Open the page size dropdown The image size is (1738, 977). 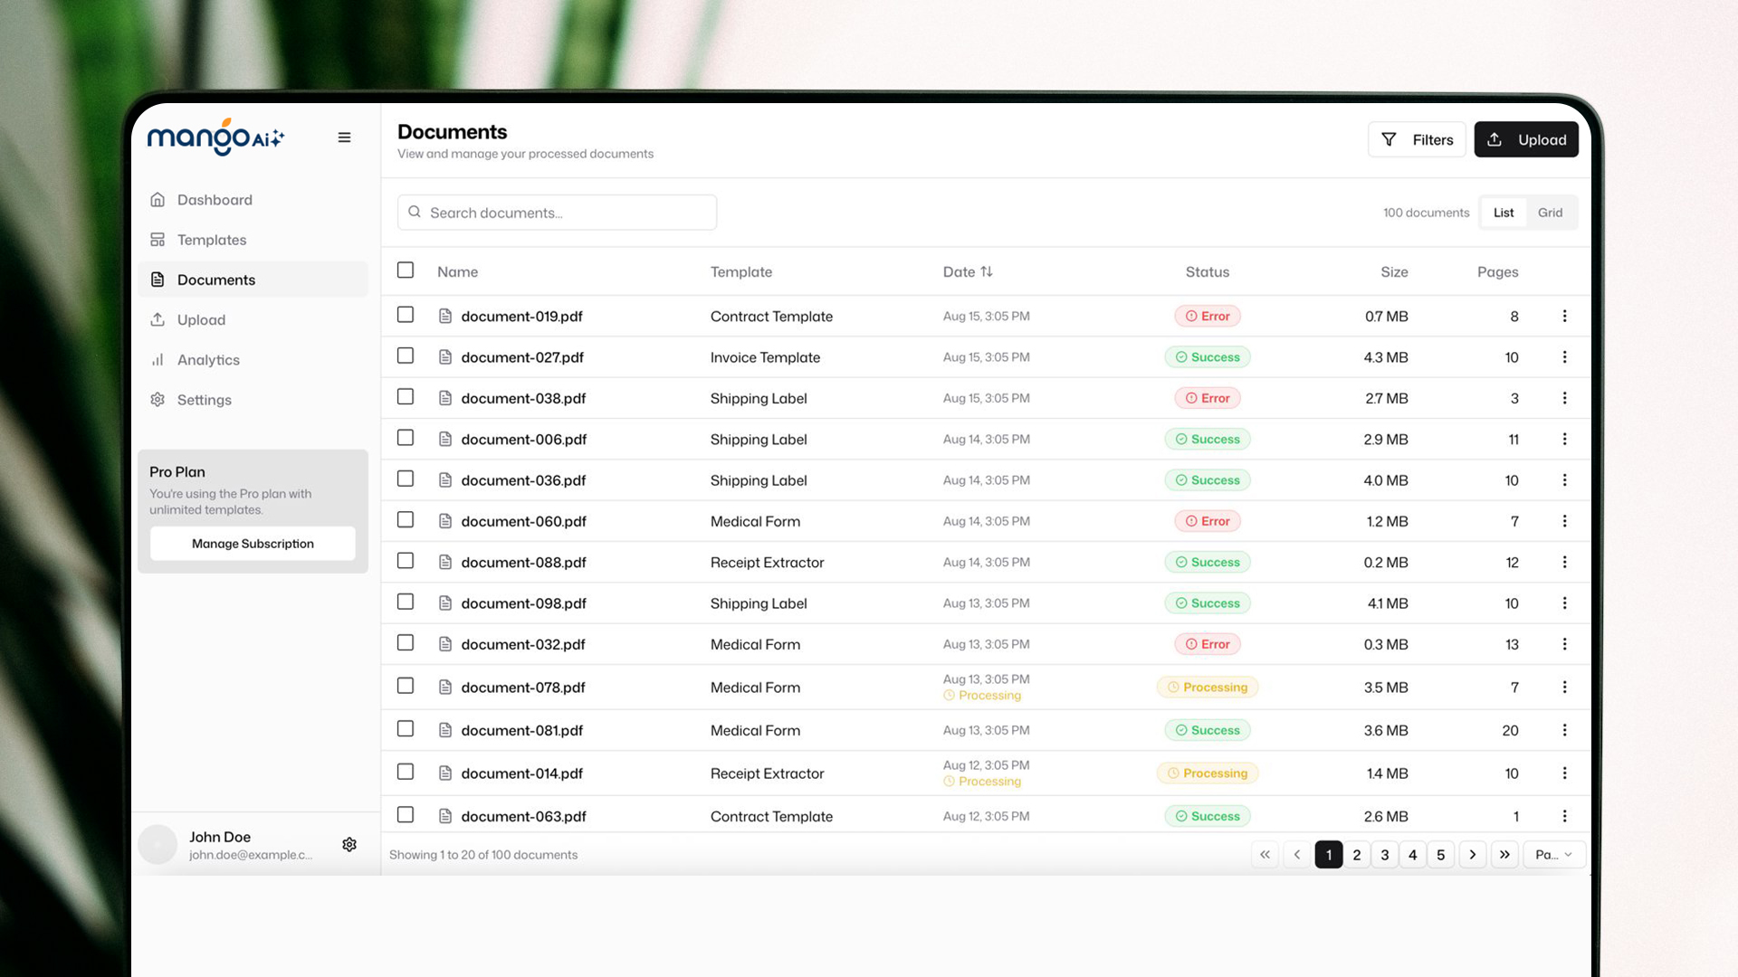pos(1553,854)
